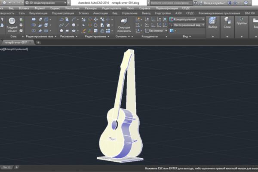Switch to the Управление ribbon tab

pyautogui.click(x=129, y=13)
